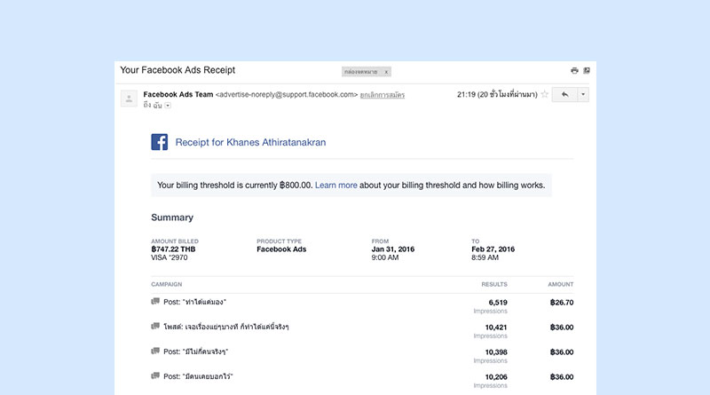
Task: Click the Summary heading
Action: [x=172, y=217]
